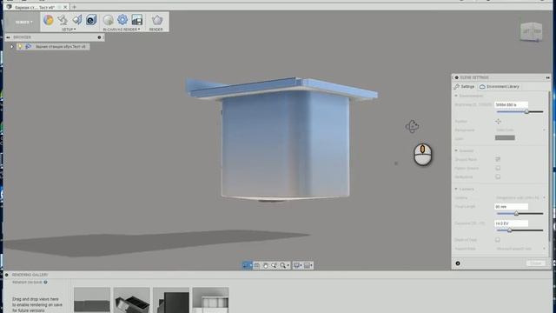Toggle the Ground Plane checkbox
This screenshot has height=313, width=556.
498,159
